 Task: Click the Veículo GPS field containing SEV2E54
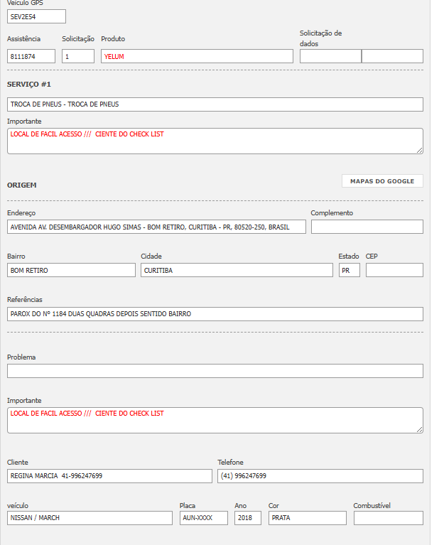[36, 16]
